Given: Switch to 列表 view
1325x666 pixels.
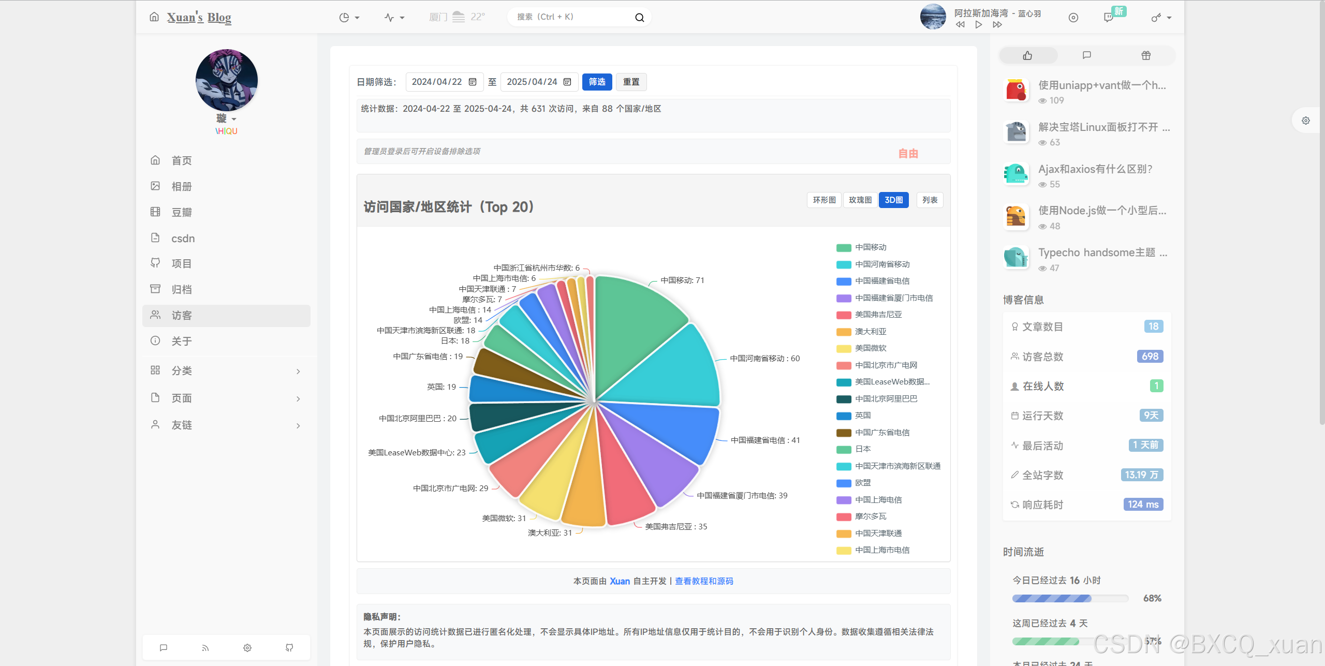Looking at the screenshot, I should 930,200.
